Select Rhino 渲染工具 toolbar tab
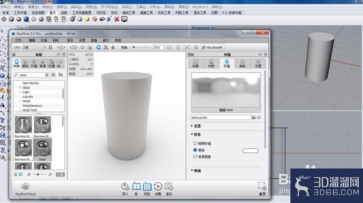Image resolution: width=363 pixels, height=203 pixels. point(200,13)
